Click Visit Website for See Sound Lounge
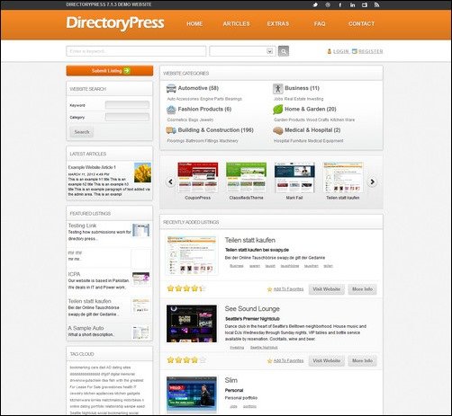This screenshot has width=452, height=416. tap(327, 361)
